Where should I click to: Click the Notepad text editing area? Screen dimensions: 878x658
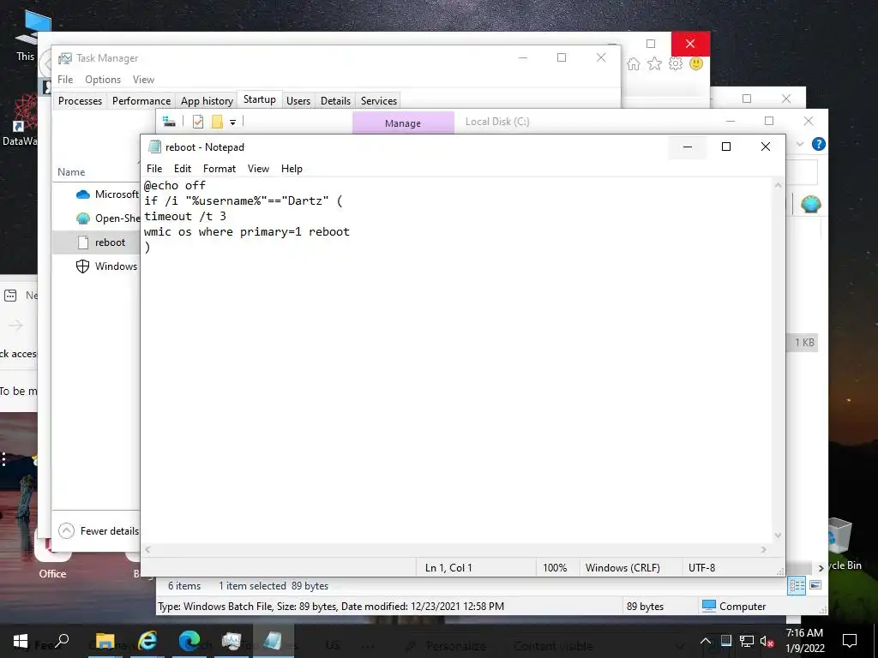click(457, 360)
